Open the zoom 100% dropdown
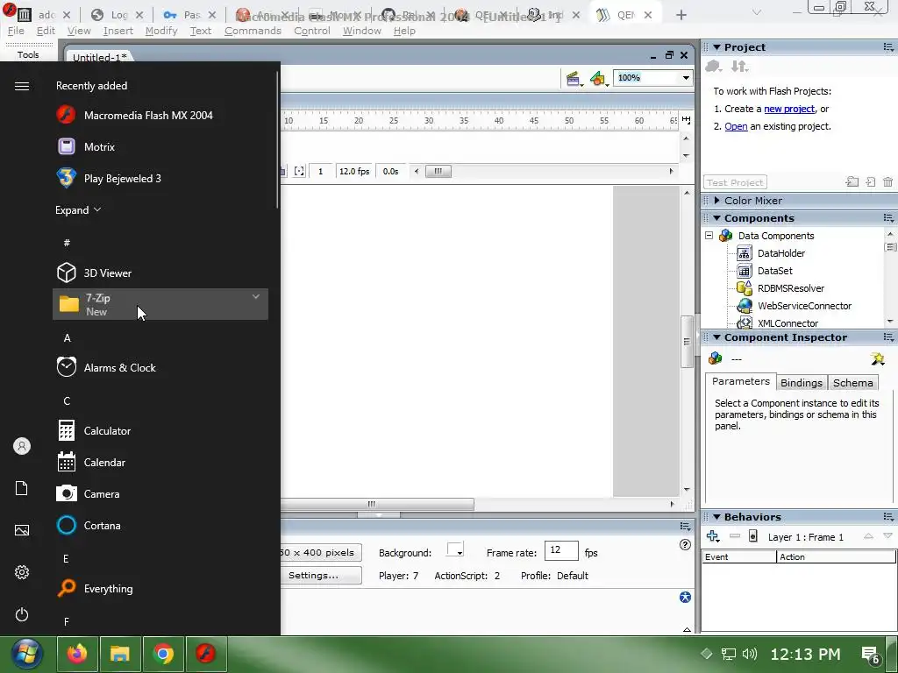 pyautogui.click(x=686, y=78)
